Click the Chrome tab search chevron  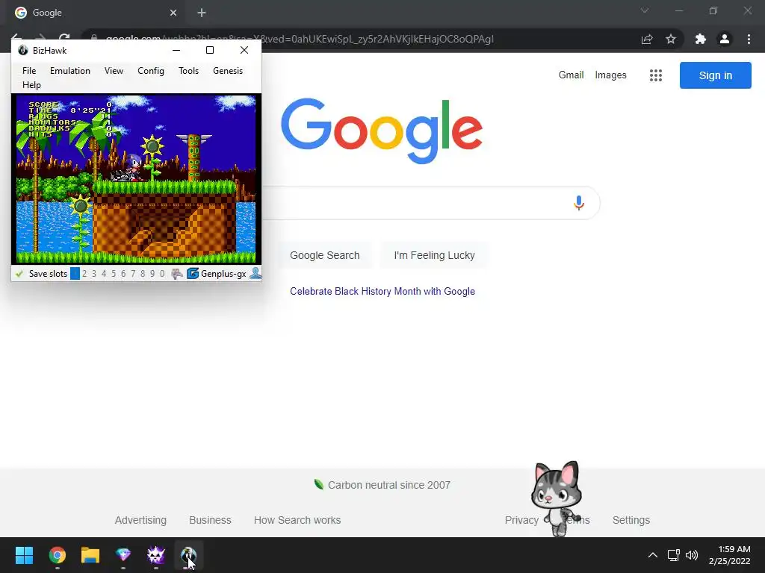tap(645, 10)
